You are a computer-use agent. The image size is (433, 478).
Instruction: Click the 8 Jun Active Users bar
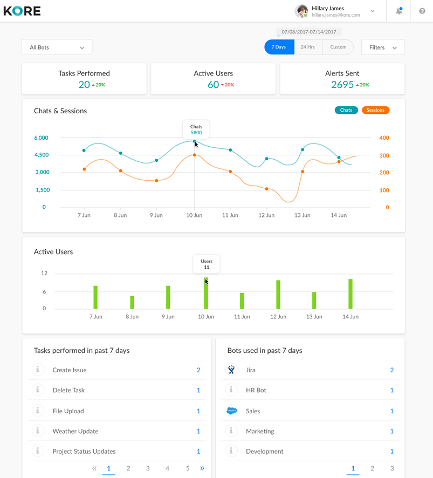point(132,303)
